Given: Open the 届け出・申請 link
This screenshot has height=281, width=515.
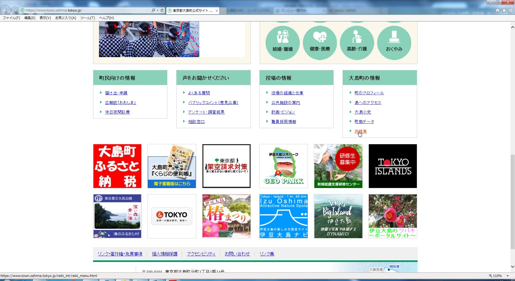Looking at the screenshot, I should [x=116, y=93].
